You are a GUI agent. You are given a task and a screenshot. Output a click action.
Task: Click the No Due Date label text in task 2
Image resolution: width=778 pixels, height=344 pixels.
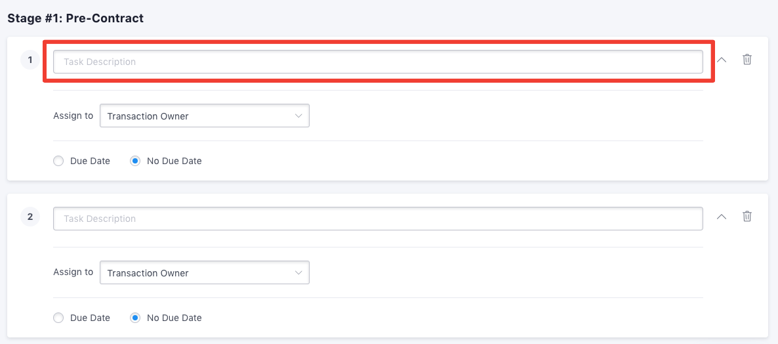pyautogui.click(x=174, y=318)
